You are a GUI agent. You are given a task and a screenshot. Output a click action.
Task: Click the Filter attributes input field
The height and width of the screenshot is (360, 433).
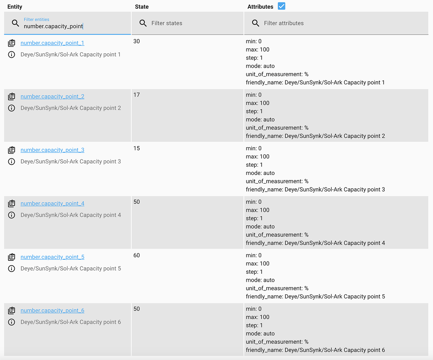[x=343, y=23]
